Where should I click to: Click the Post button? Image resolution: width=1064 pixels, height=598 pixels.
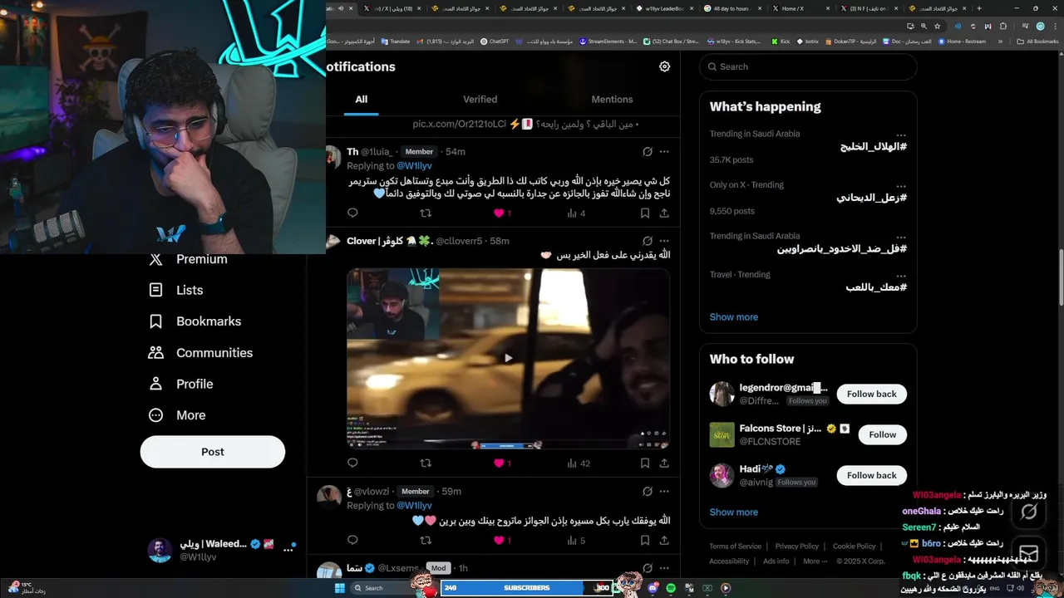[213, 452]
